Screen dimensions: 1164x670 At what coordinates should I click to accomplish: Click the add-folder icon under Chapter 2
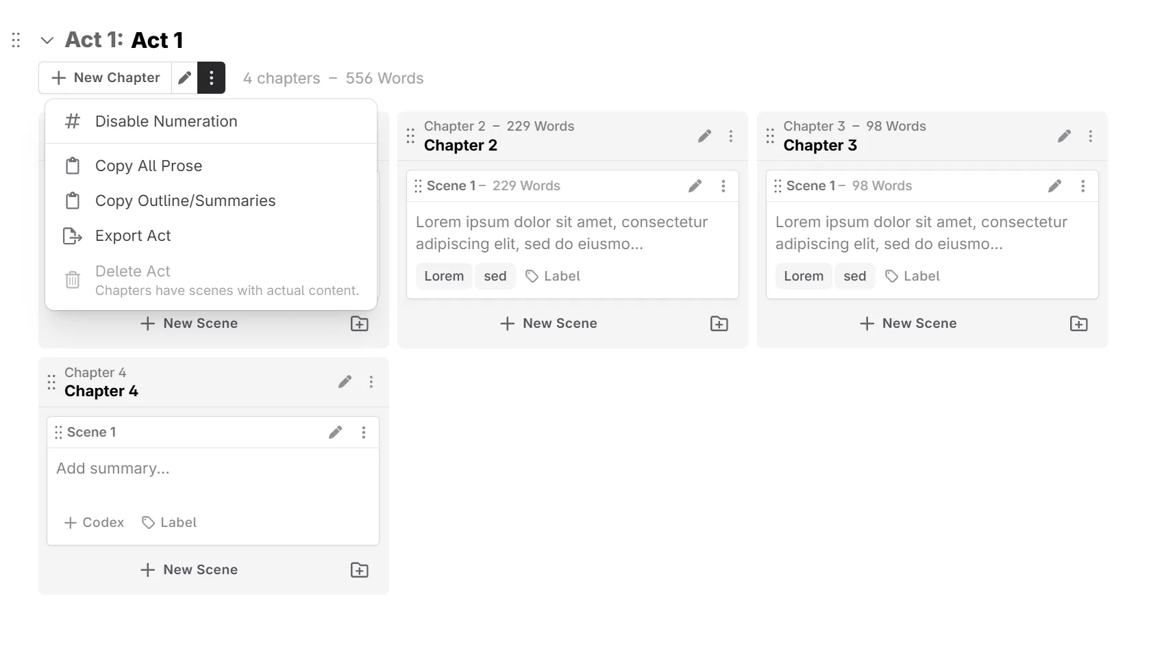(x=719, y=324)
